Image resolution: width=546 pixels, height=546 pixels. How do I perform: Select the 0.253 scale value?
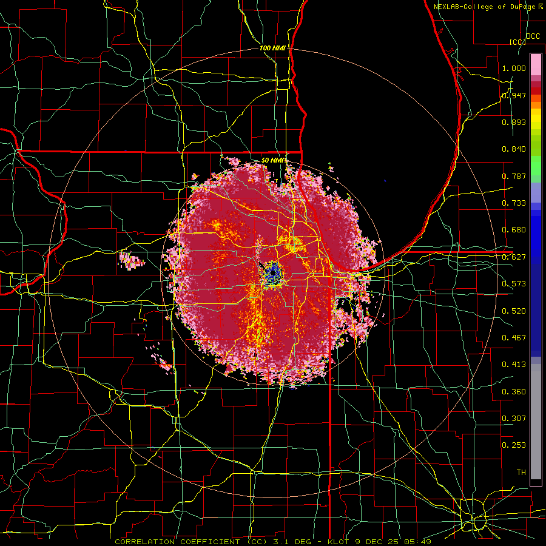[x=514, y=445]
